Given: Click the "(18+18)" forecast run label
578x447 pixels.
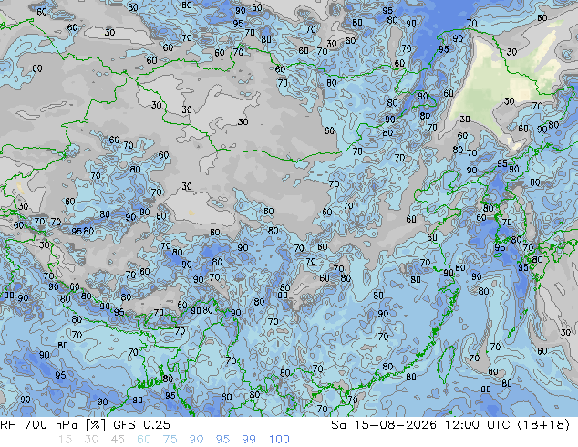Looking at the screenshot, I should coord(543,425).
